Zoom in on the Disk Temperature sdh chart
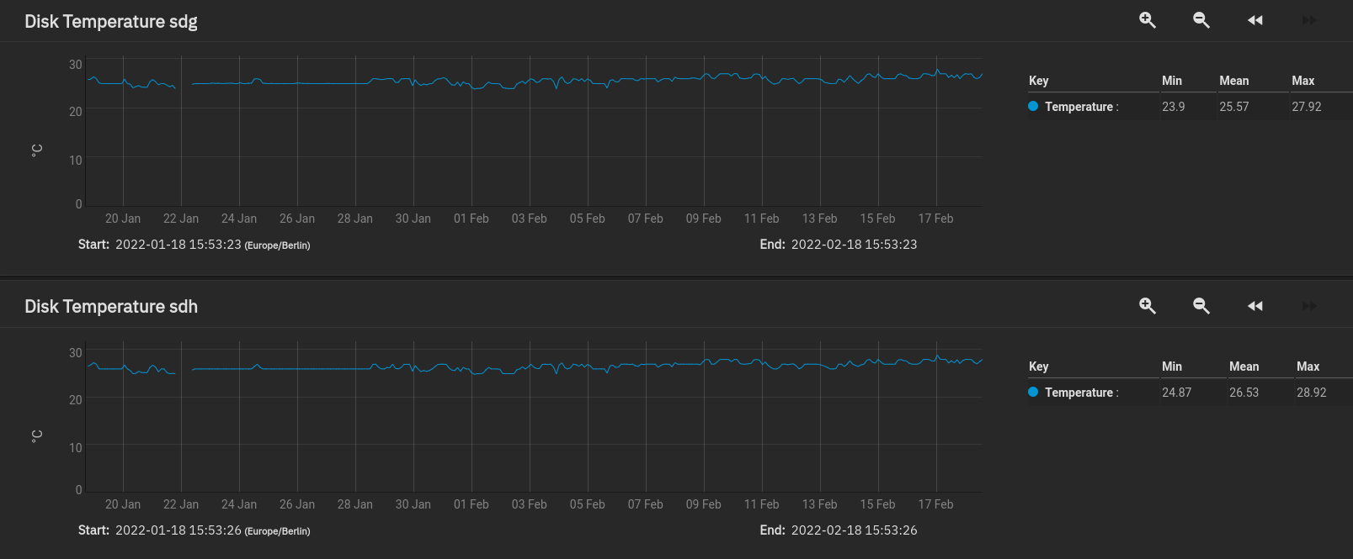 click(1147, 306)
